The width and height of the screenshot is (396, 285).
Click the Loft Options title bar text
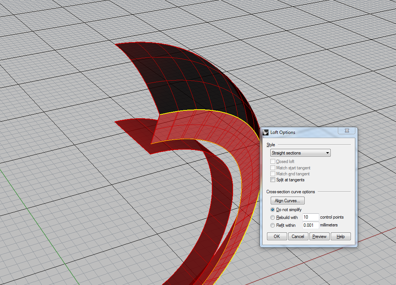pyautogui.click(x=283, y=132)
